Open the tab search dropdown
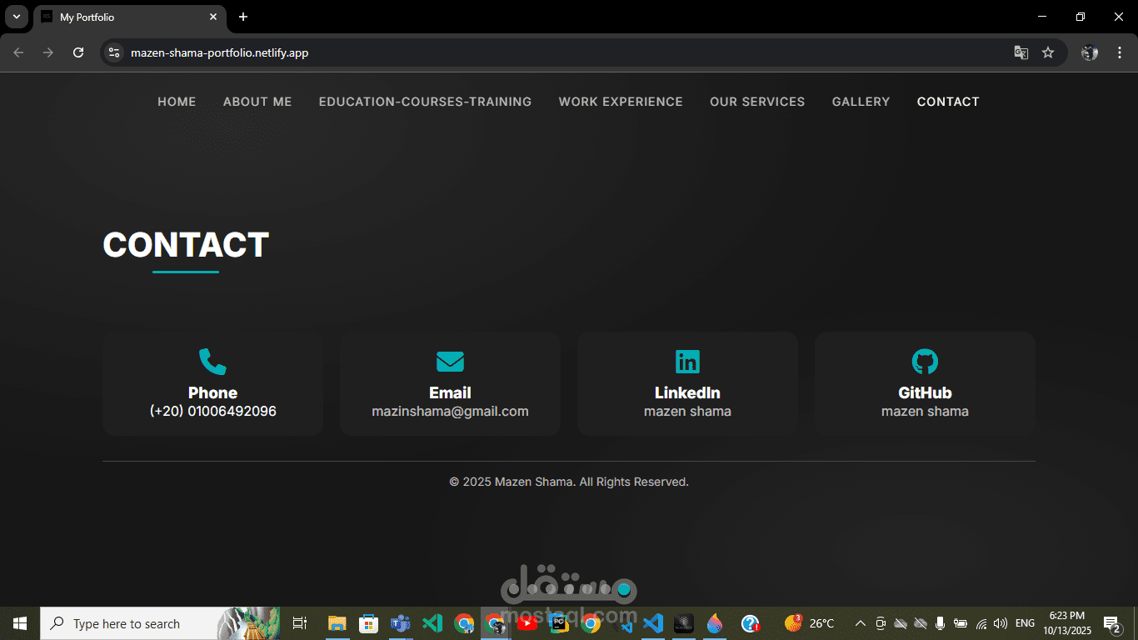This screenshot has width=1138, height=640. pos(16,17)
